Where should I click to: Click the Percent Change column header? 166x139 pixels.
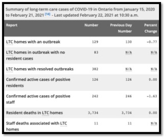(x=151, y=28)
